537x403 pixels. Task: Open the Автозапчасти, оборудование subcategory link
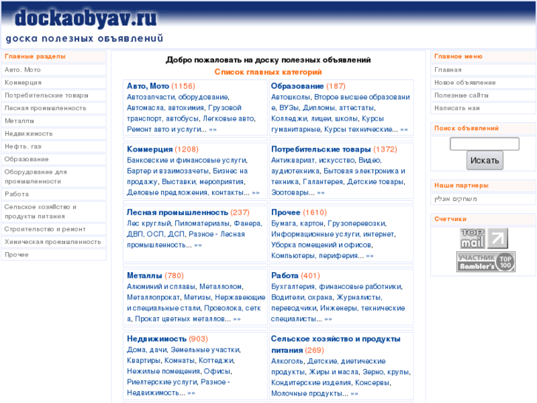pos(177,97)
